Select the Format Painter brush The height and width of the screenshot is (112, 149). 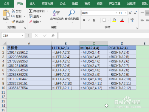click(13, 22)
